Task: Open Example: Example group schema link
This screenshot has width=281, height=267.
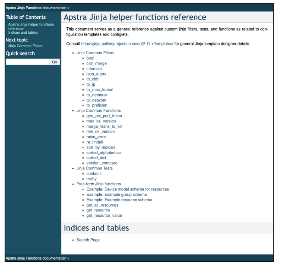Action: 117,194
